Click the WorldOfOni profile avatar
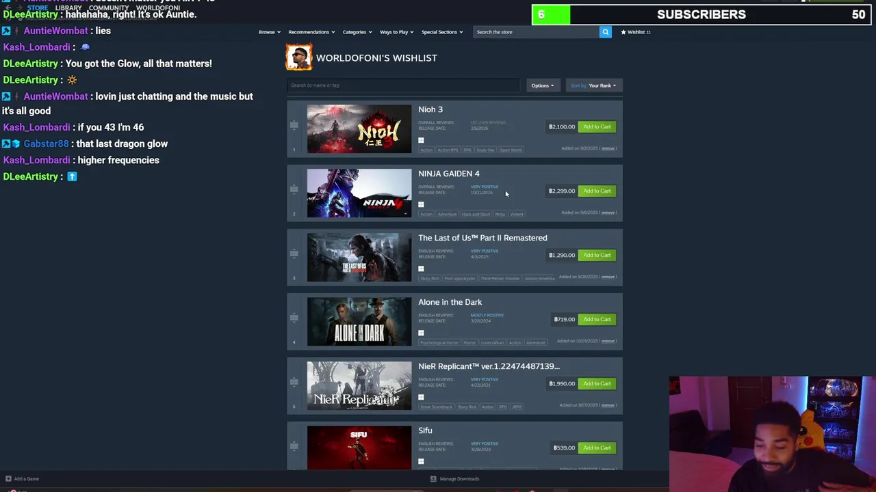Screen dimensions: 876x492 click(299, 57)
